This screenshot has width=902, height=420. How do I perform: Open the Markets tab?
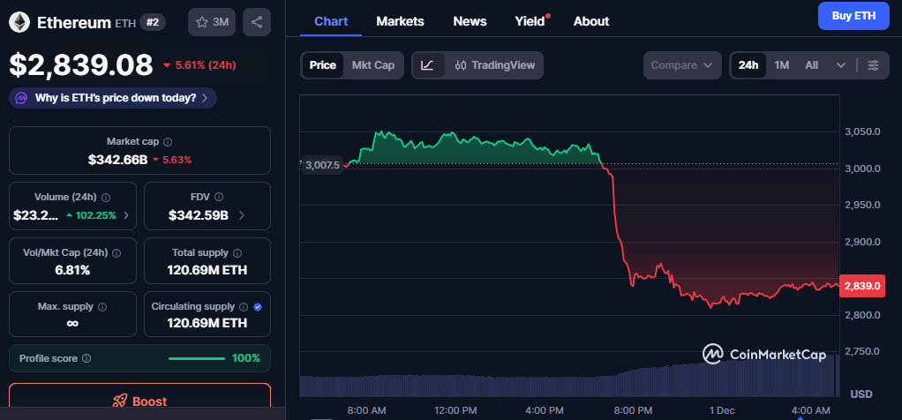pyautogui.click(x=400, y=21)
